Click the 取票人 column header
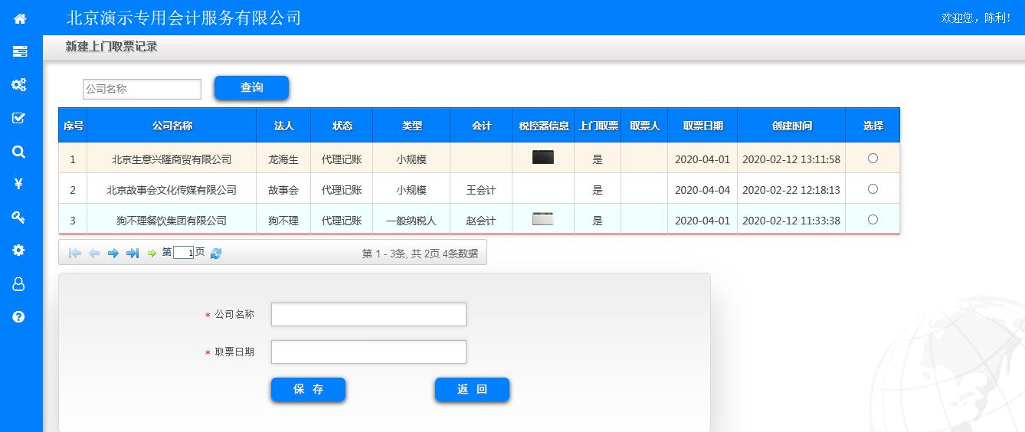The width and height of the screenshot is (1025, 432). (x=644, y=126)
